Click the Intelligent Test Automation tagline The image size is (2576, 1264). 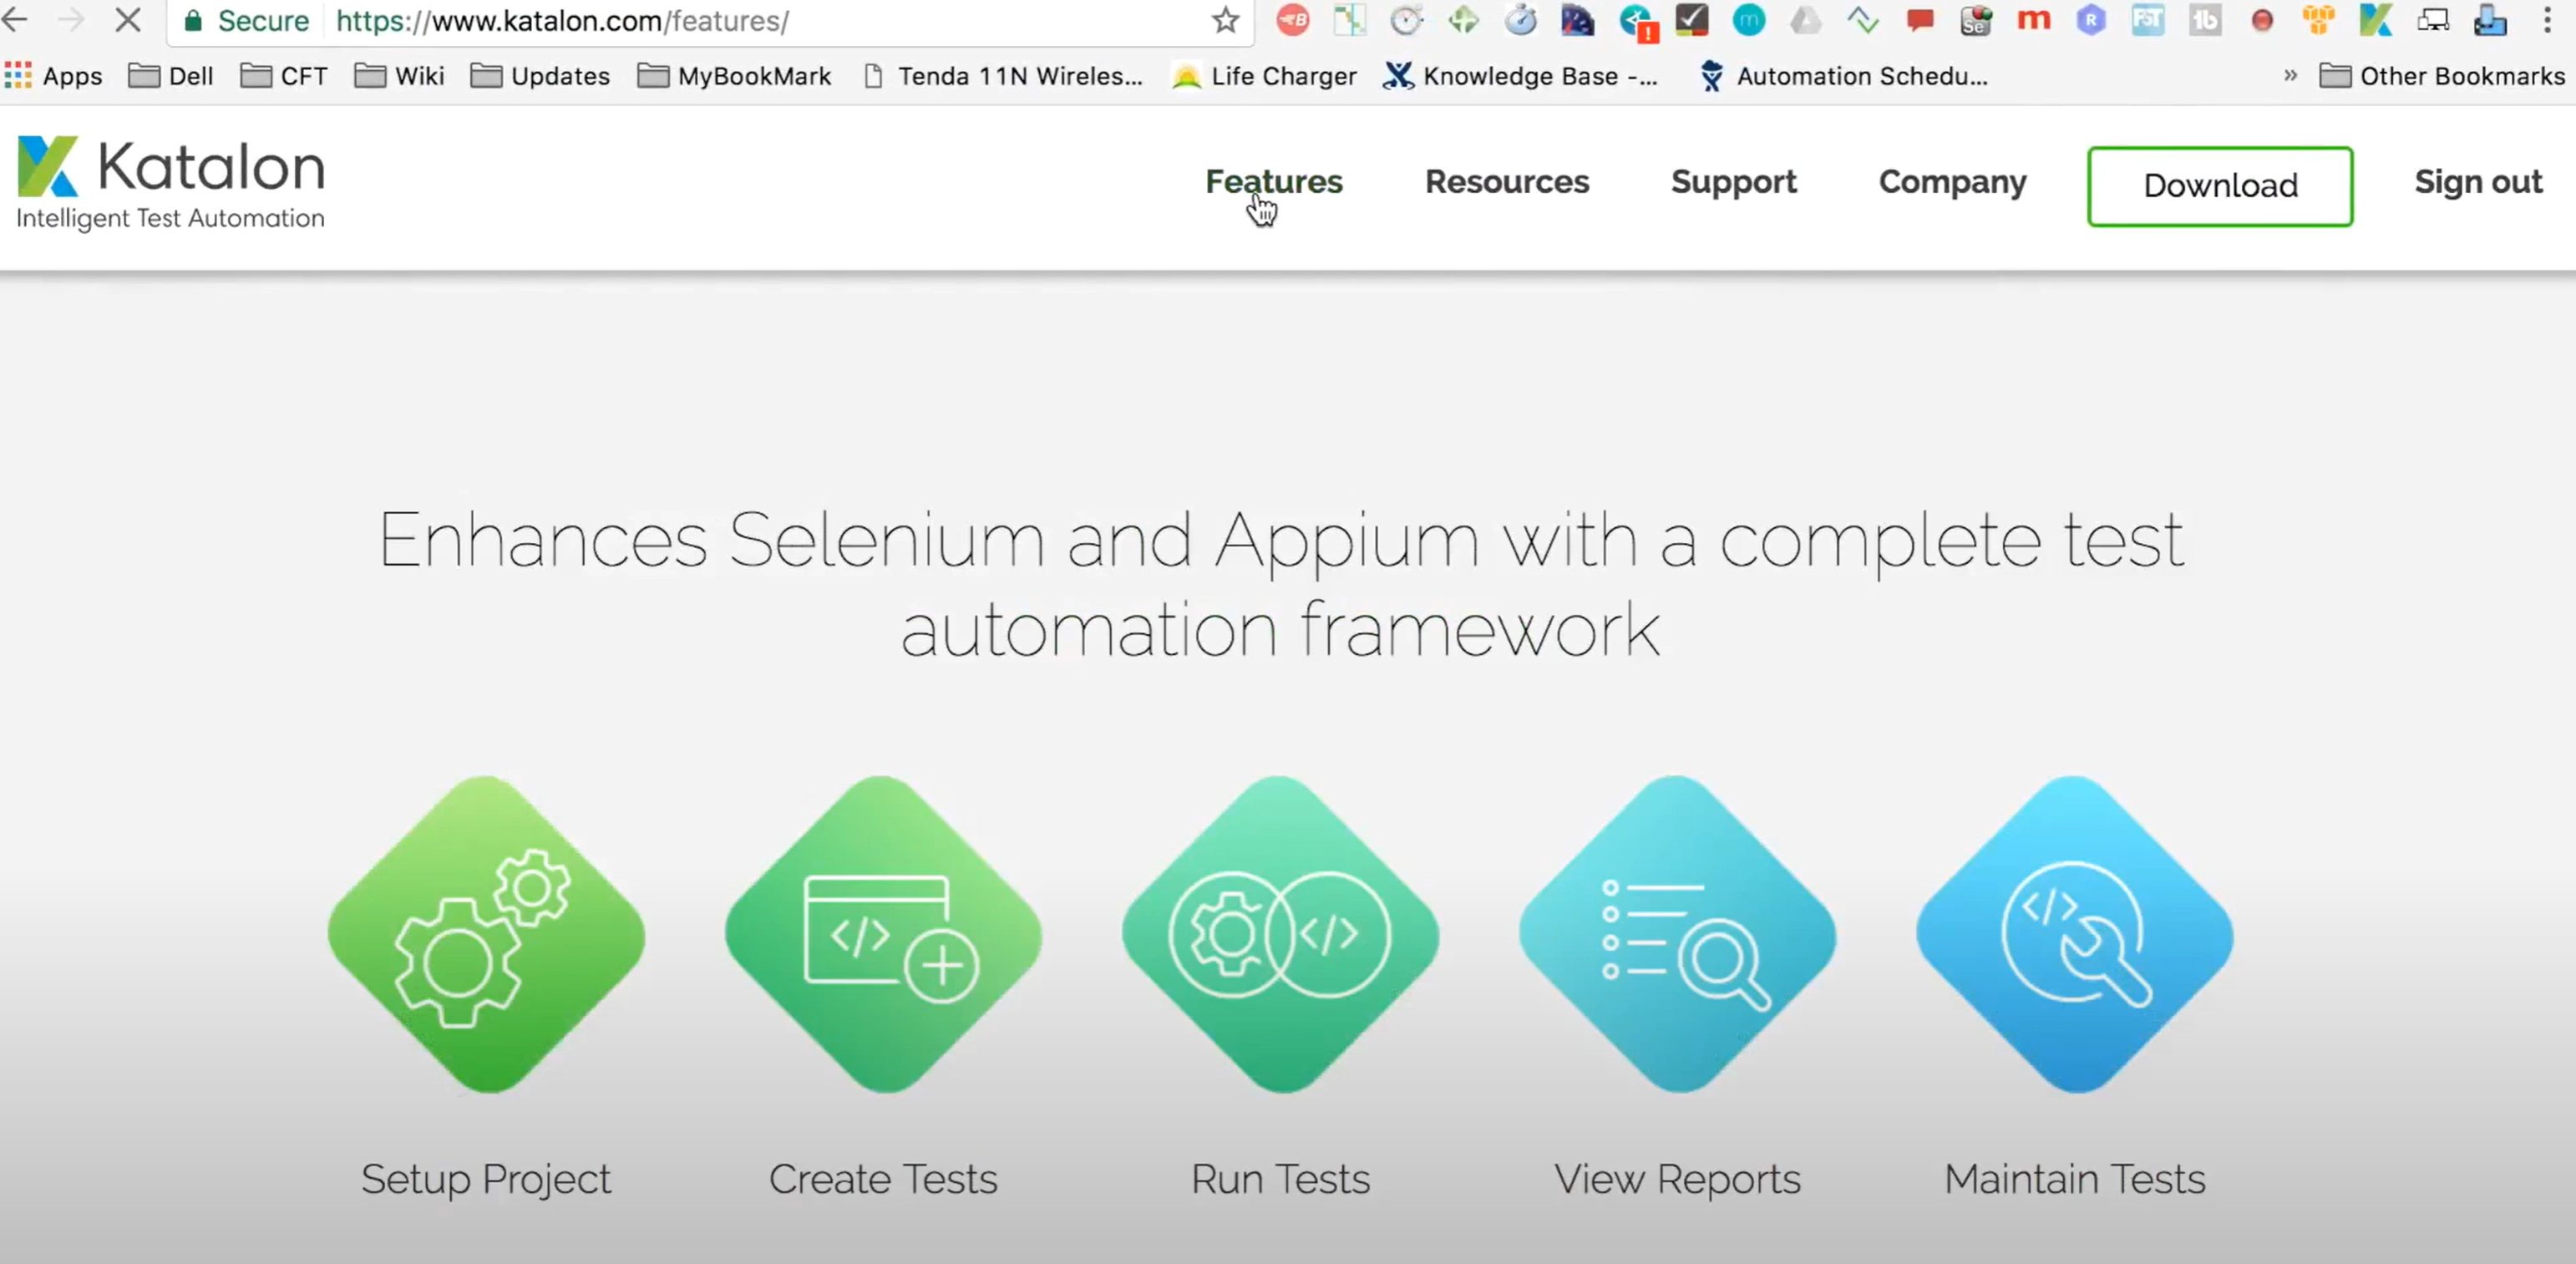pyautogui.click(x=171, y=218)
